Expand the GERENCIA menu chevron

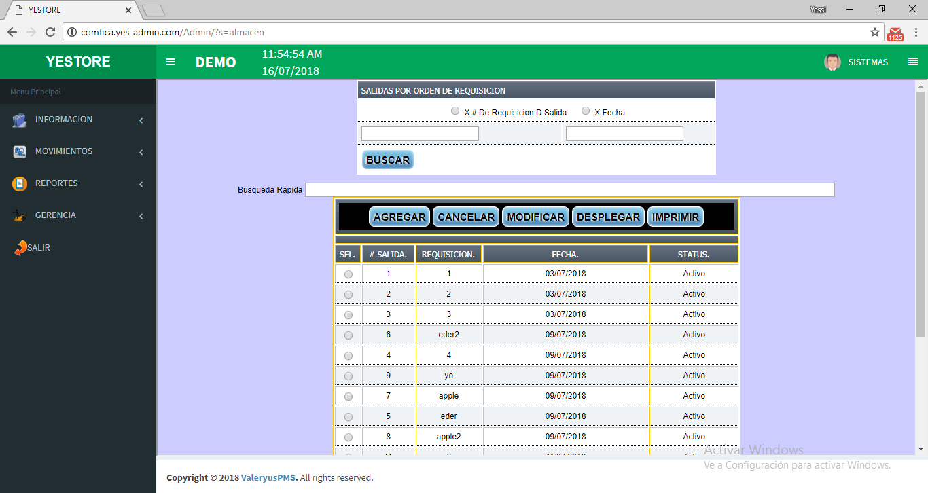[x=141, y=216]
